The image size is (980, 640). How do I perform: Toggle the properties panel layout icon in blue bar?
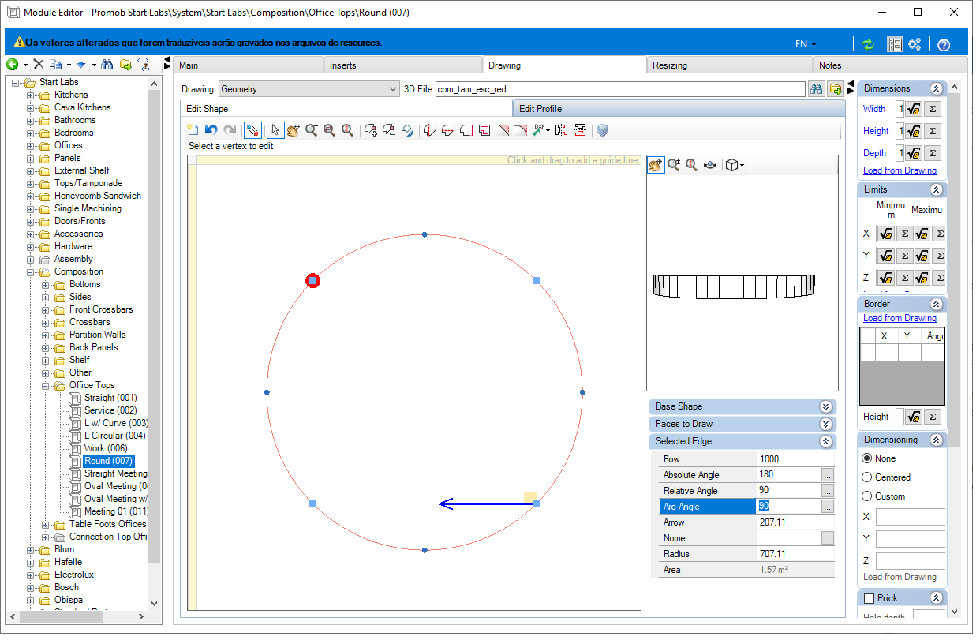pos(895,45)
